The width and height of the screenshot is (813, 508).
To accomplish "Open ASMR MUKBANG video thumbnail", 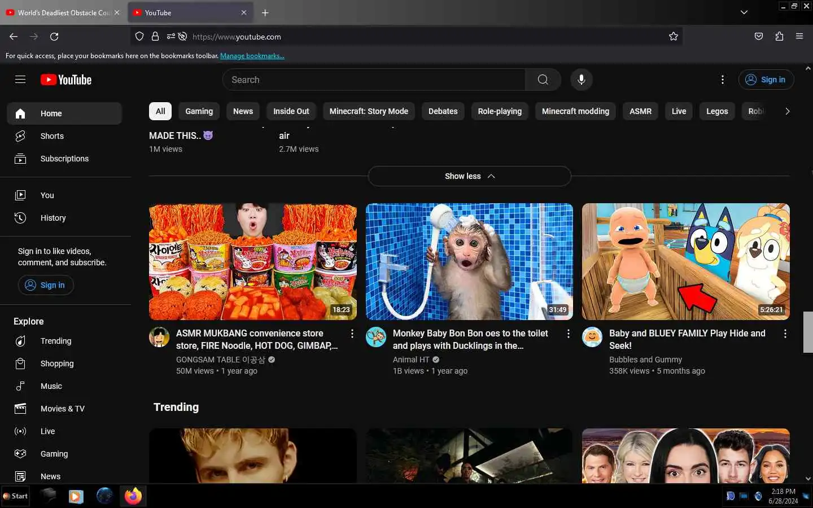I will 252,262.
